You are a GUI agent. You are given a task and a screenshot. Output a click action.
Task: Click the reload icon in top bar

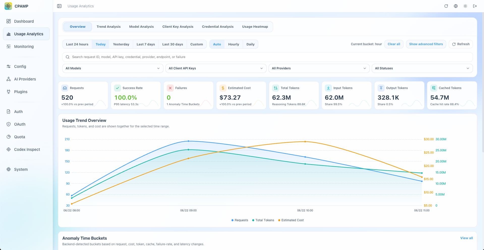(x=446, y=6)
